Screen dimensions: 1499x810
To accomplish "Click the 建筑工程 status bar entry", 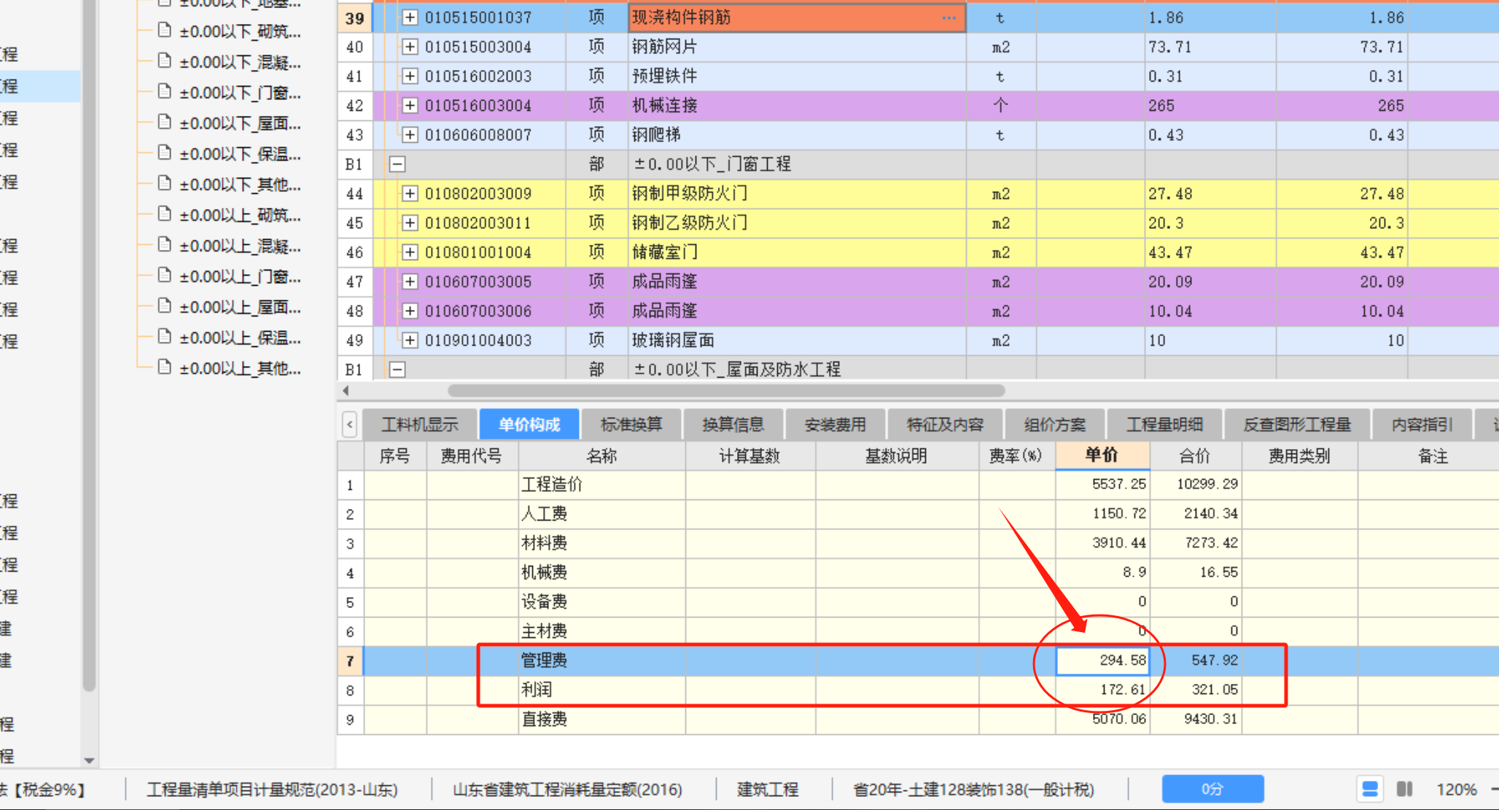I will (768, 790).
